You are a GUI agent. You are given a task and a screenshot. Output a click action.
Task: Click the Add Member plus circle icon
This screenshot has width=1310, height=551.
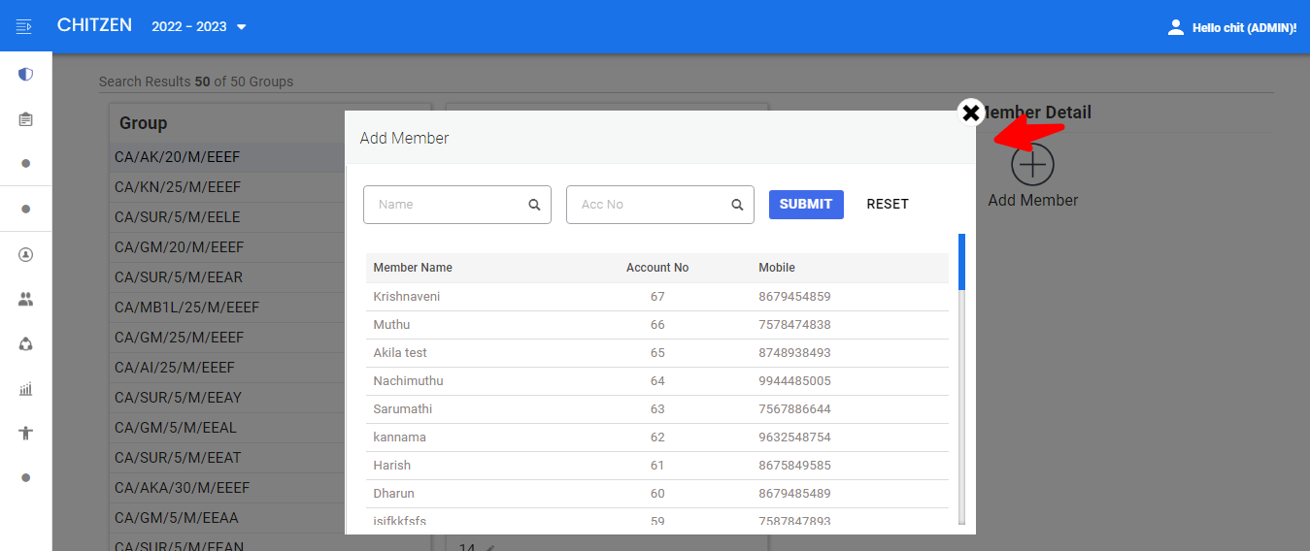[1032, 164]
